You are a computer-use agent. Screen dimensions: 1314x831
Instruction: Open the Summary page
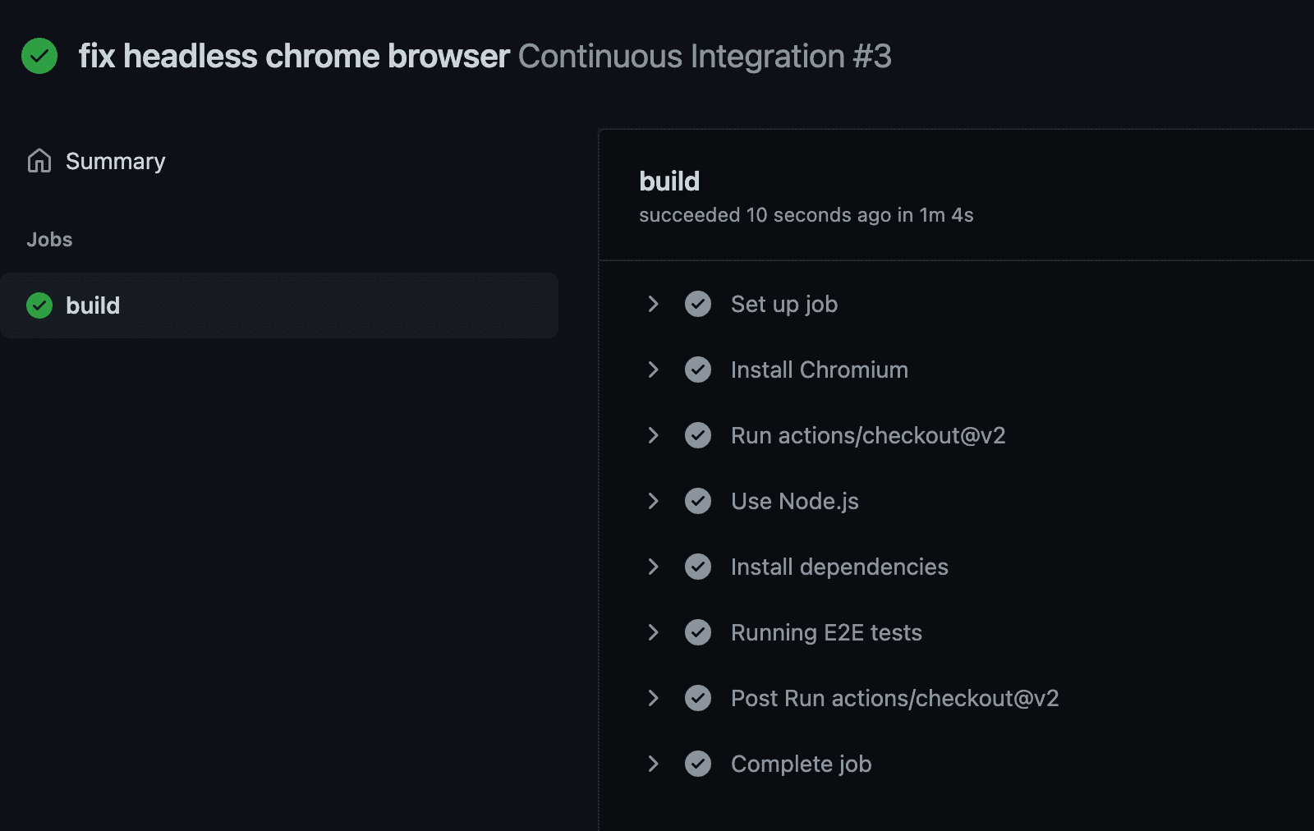(x=115, y=162)
